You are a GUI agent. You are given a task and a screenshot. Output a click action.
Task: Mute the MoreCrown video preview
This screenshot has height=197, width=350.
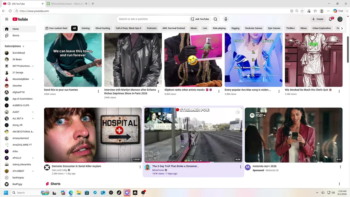237,112
